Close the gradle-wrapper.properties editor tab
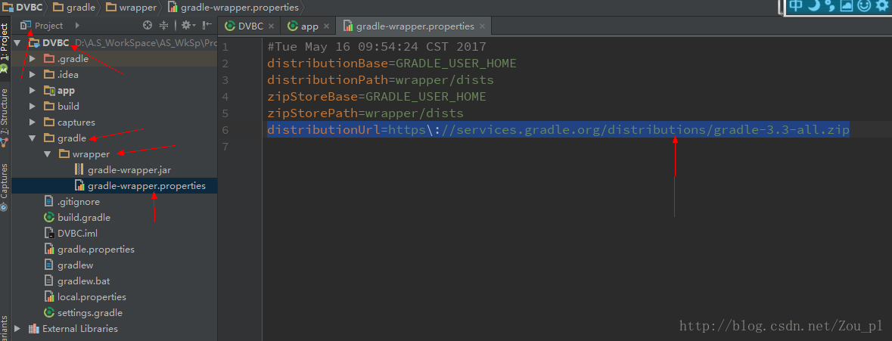The width and height of the screenshot is (892, 341). coord(483,26)
